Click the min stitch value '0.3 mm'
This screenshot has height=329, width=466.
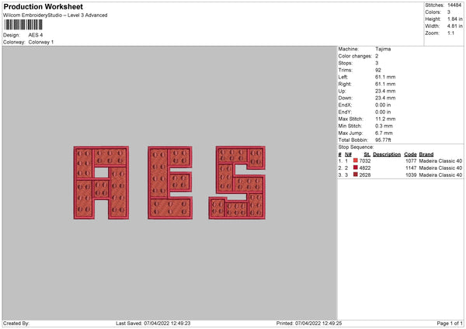(384, 126)
